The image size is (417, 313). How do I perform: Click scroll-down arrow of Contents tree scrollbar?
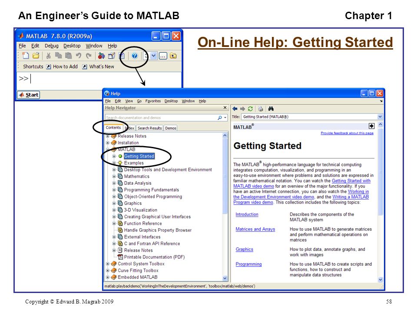point(225,278)
